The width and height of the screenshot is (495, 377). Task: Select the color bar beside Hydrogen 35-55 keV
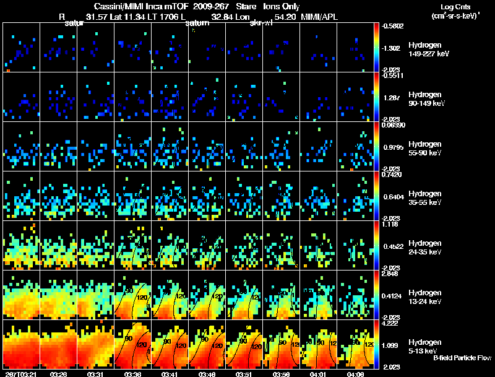point(376,196)
